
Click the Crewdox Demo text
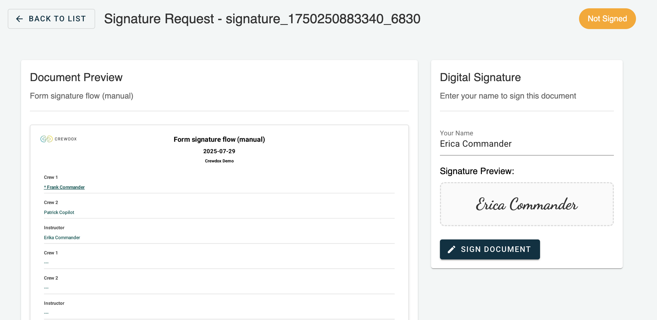pos(219,161)
